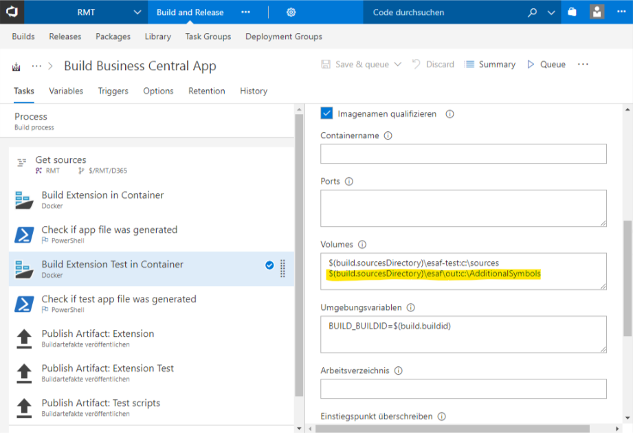
Task: Open the Retention tab
Action: 207,91
